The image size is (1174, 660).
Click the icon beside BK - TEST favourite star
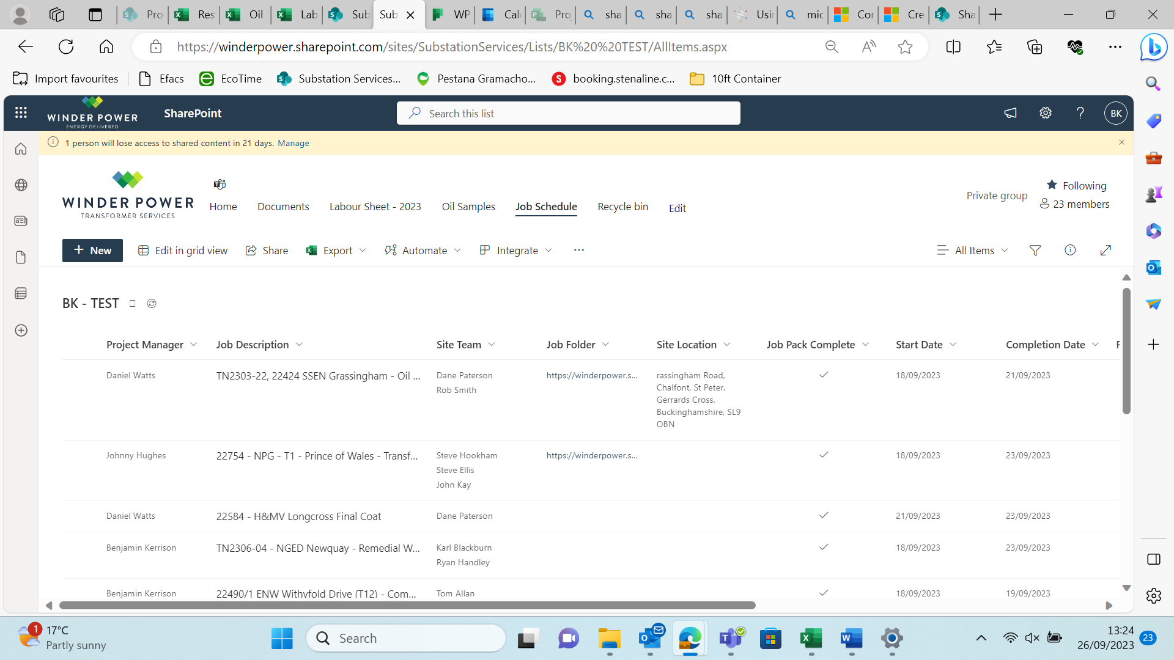152,303
